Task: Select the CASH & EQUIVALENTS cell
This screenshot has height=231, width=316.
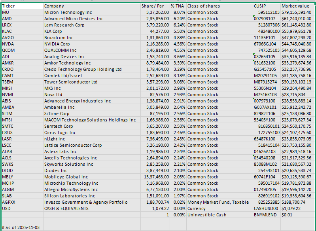Action: 91,208
